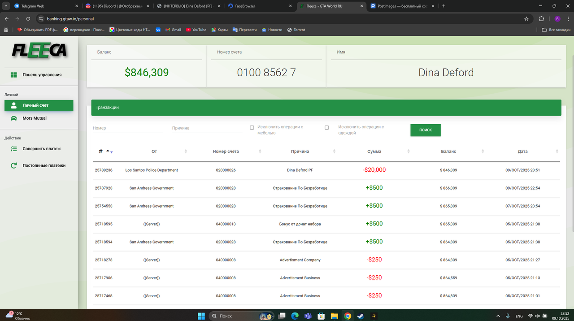Click account number 0100 8562 7
Viewport: 574px width, 321px height.
(x=266, y=73)
